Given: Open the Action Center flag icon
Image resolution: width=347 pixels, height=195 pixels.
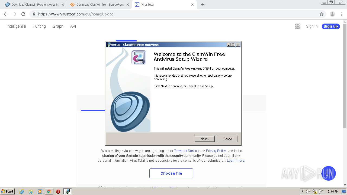Looking at the screenshot, I should [322, 191].
